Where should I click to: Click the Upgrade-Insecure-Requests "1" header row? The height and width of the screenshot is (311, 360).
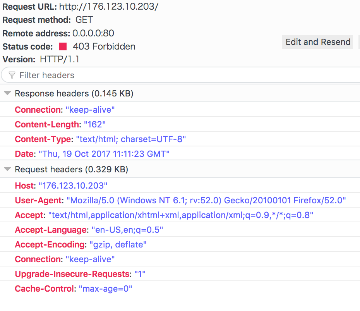[180, 273]
